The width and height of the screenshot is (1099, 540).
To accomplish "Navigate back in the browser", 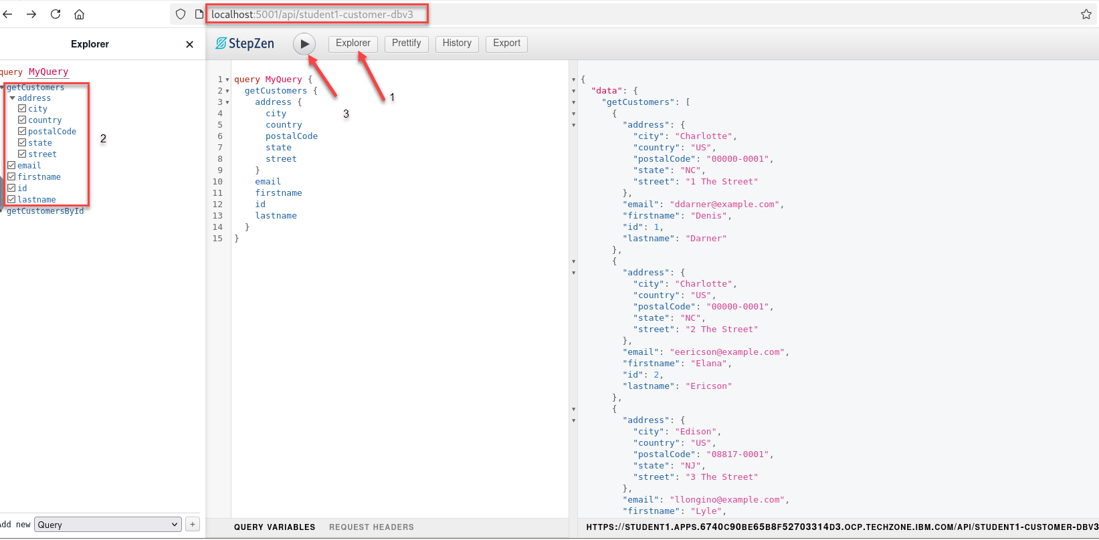I will (8, 14).
